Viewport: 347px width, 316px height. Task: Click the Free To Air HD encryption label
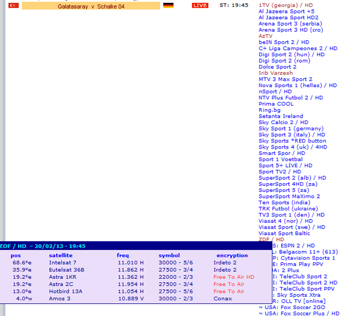(234, 277)
